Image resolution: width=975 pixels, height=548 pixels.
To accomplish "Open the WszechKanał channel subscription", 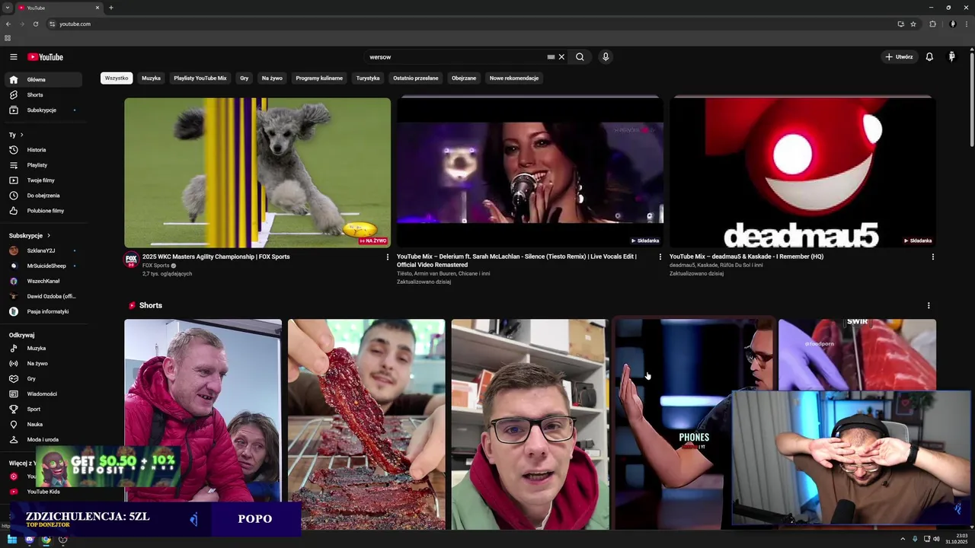I will [x=44, y=281].
